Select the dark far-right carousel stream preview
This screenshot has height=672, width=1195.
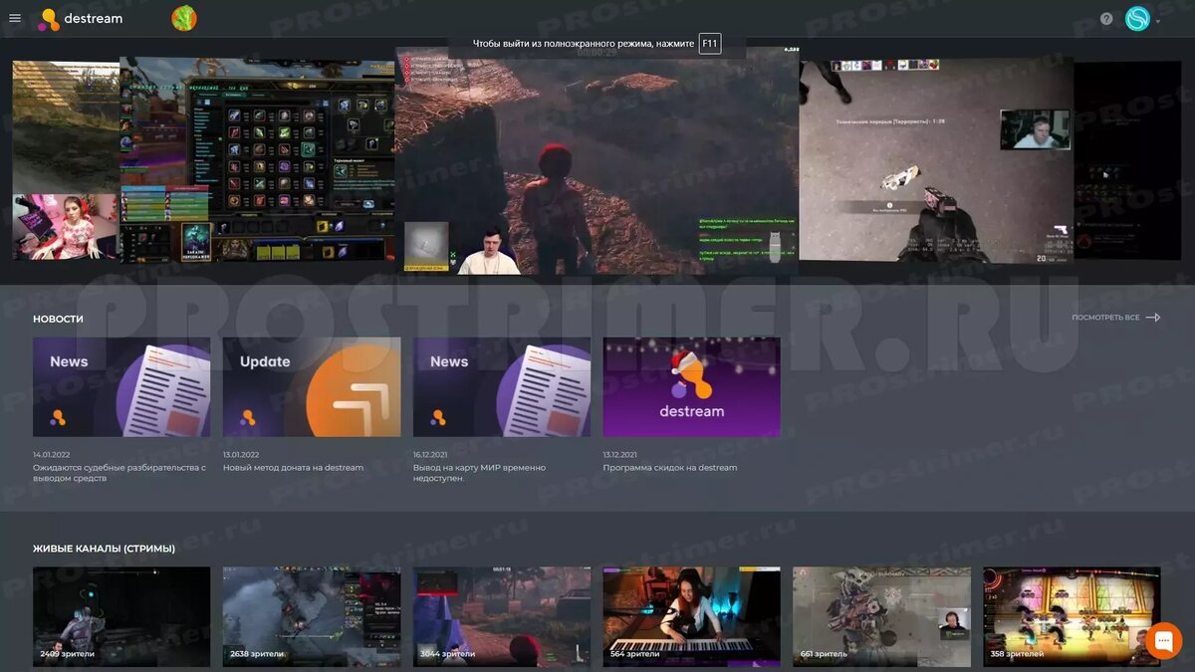point(1127,160)
